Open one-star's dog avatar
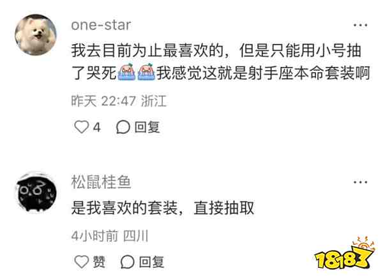The width and height of the screenshot is (383, 280). (36, 35)
